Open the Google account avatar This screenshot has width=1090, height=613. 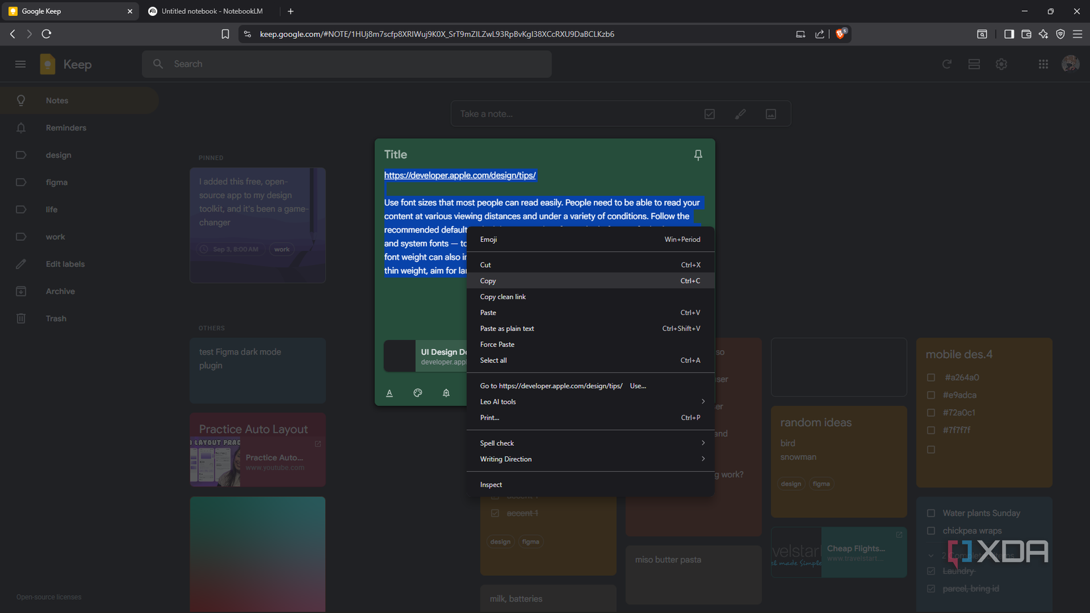pyautogui.click(x=1070, y=64)
